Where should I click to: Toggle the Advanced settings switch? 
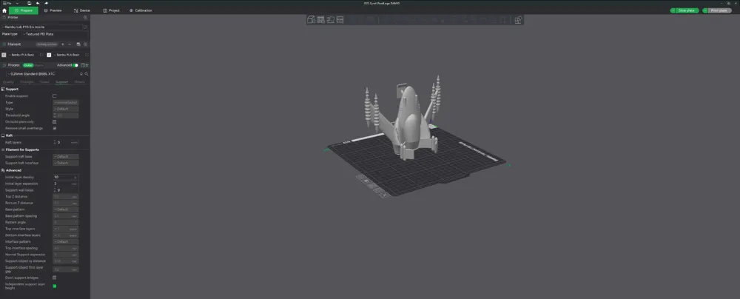[75, 65]
